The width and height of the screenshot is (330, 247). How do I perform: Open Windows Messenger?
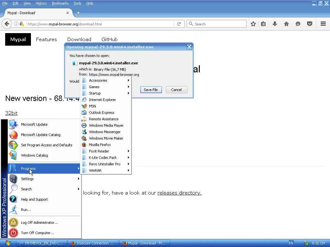tap(106, 132)
